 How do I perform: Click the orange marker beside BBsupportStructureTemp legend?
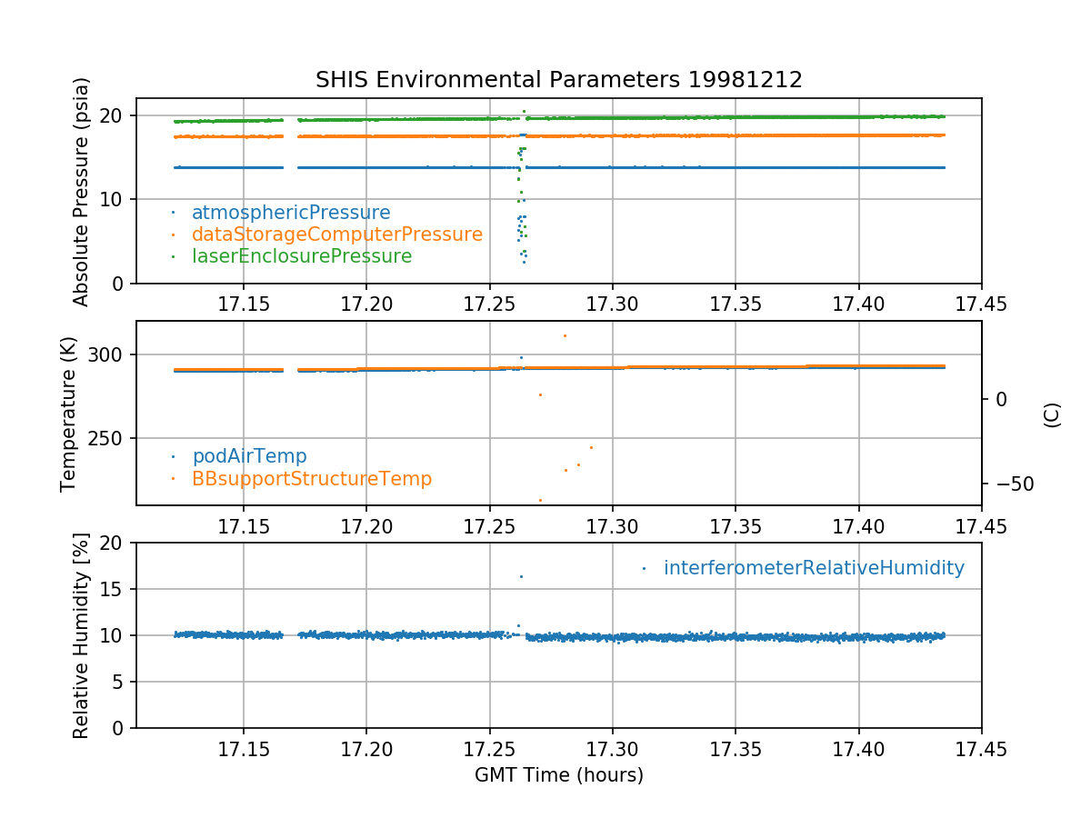click(173, 478)
